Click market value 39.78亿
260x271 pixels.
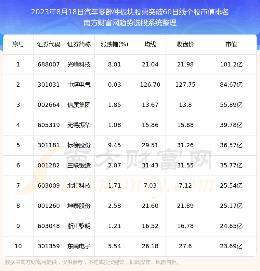coord(231,125)
